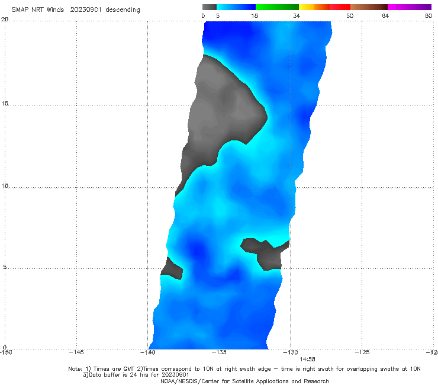The width and height of the screenshot is (438, 385).
Task: Click the color bar label '18'
Action: (255, 16)
